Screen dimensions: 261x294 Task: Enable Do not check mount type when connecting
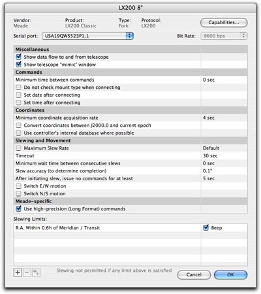tap(18, 88)
